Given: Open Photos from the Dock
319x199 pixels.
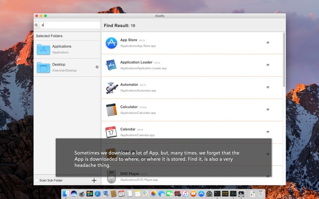Looking at the screenshot, I should (x=154, y=193).
